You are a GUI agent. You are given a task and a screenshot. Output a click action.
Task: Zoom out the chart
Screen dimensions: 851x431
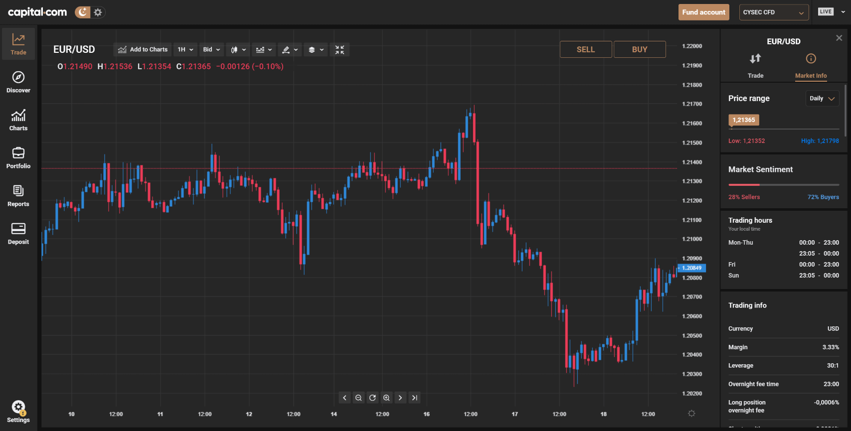click(x=358, y=398)
